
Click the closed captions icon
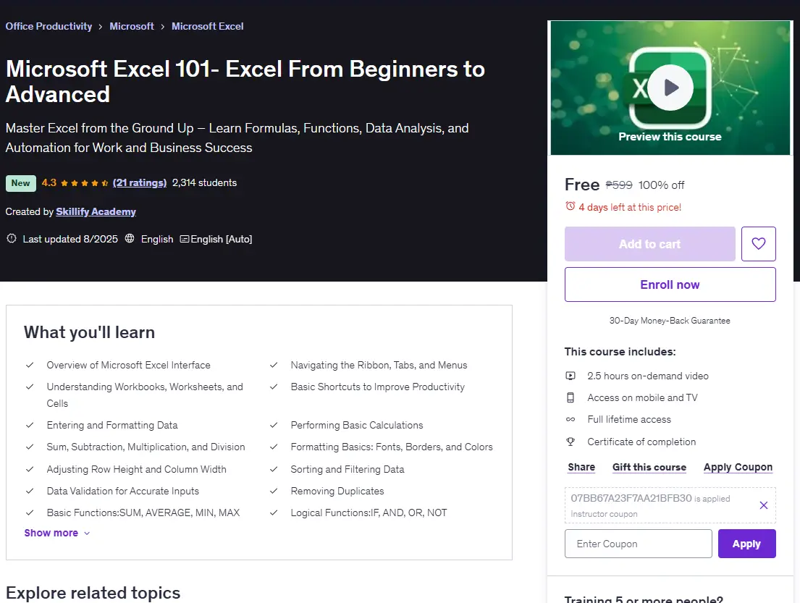click(x=184, y=239)
